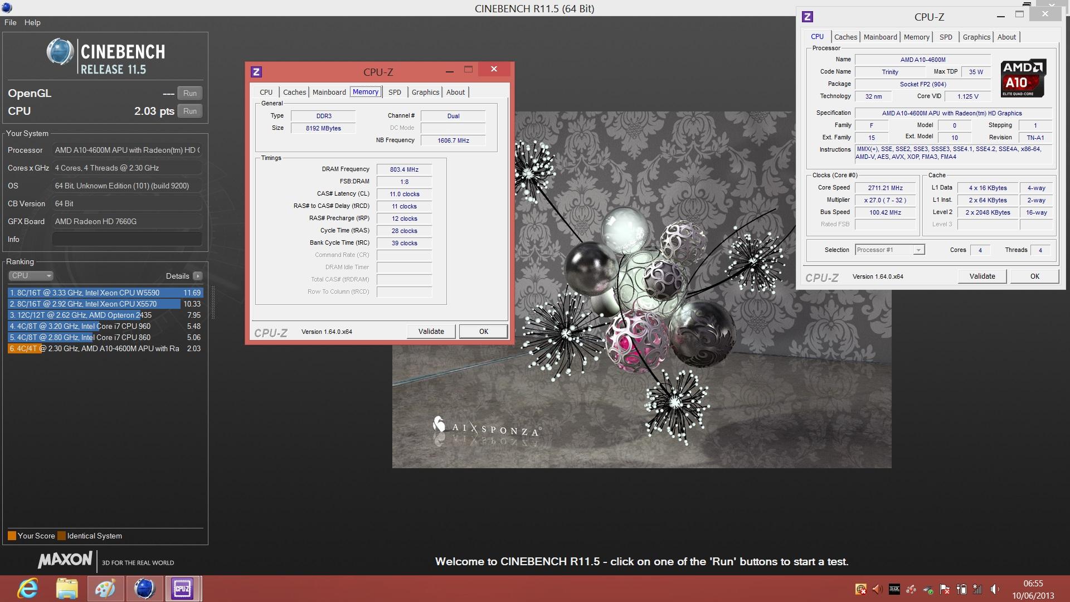This screenshot has width=1070, height=602.
Task: Select CPU tab in right CPU-Z window
Action: coord(817,37)
